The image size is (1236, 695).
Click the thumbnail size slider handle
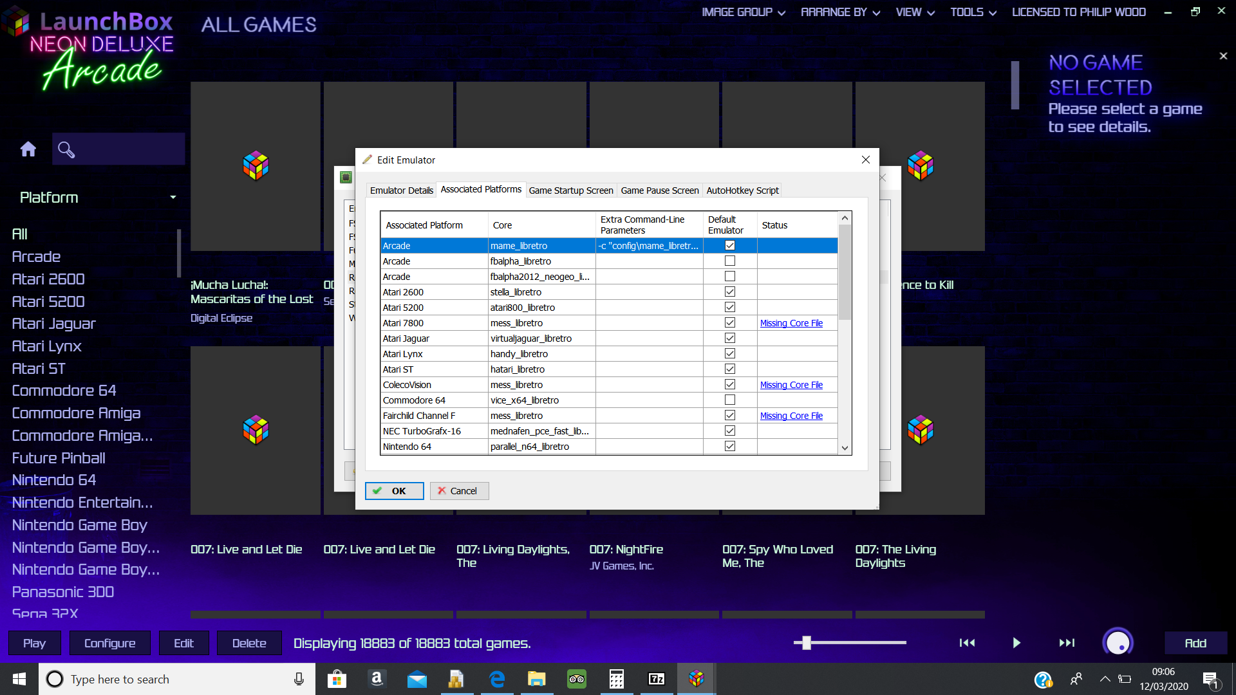point(806,642)
